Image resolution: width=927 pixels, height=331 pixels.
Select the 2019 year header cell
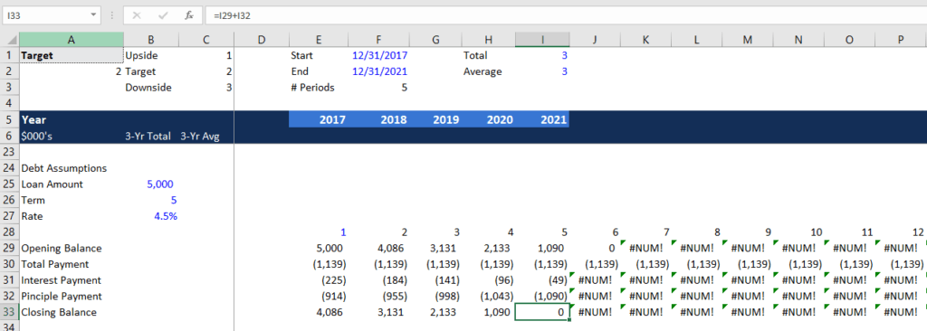tap(435, 119)
